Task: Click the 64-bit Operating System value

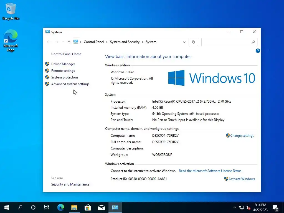Action: [x=186, y=114]
